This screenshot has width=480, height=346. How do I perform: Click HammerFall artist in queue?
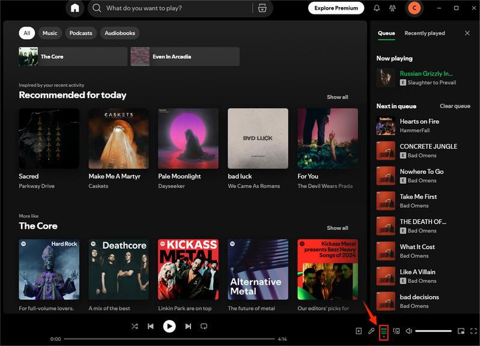[x=415, y=130]
